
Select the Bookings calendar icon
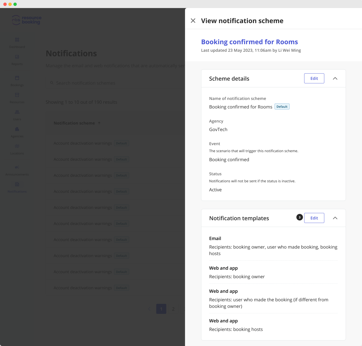(x=17, y=78)
